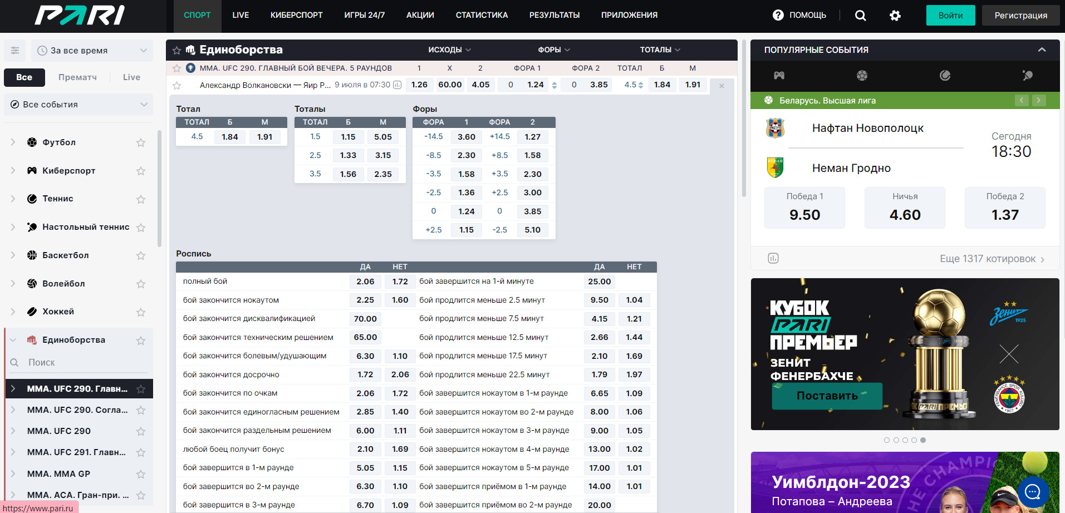The width and height of the screenshot is (1065, 513).
Task: Click Поставить on the Кубок banner
Action: [x=827, y=396]
